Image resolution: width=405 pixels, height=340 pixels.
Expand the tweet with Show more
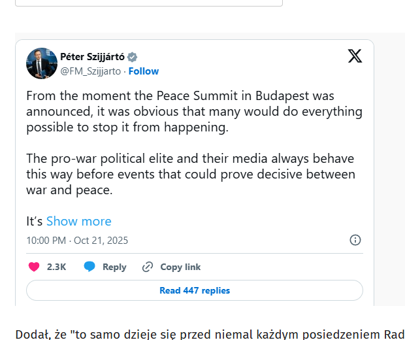tap(78, 221)
